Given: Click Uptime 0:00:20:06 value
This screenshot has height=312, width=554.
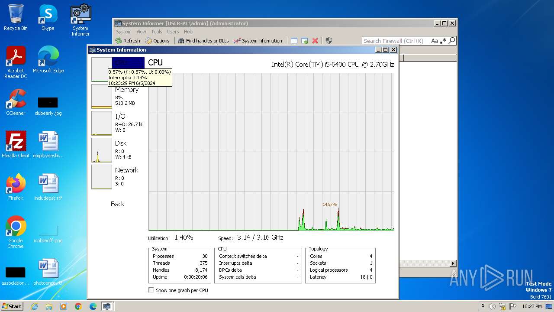Looking at the screenshot, I should (x=196, y=277).
